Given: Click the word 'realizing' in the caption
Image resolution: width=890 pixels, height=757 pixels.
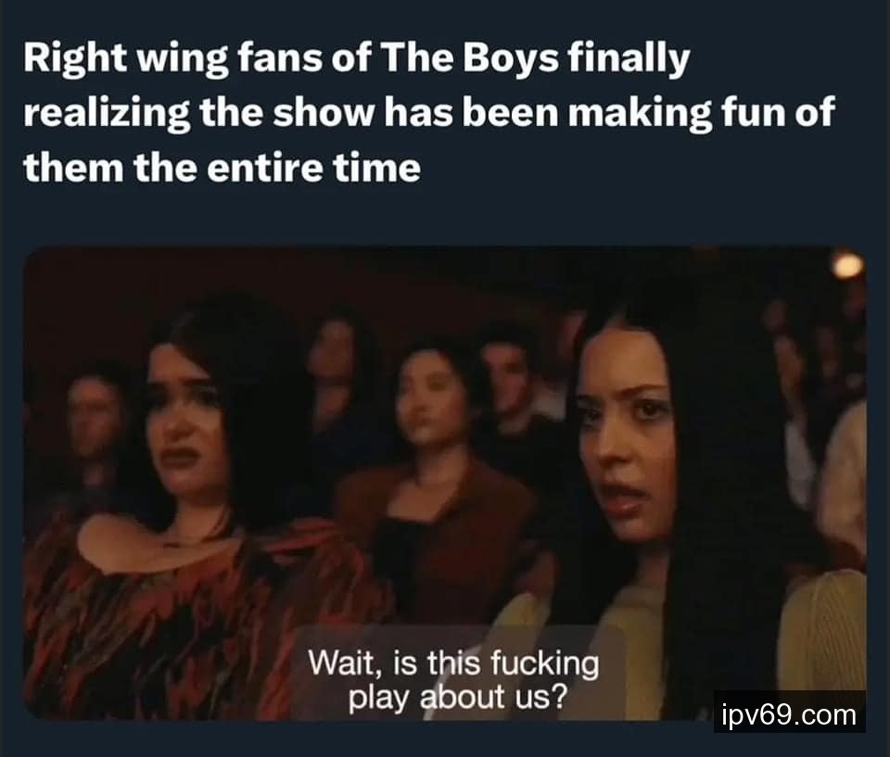Looking at the screenshot, I should click(106, 113).
